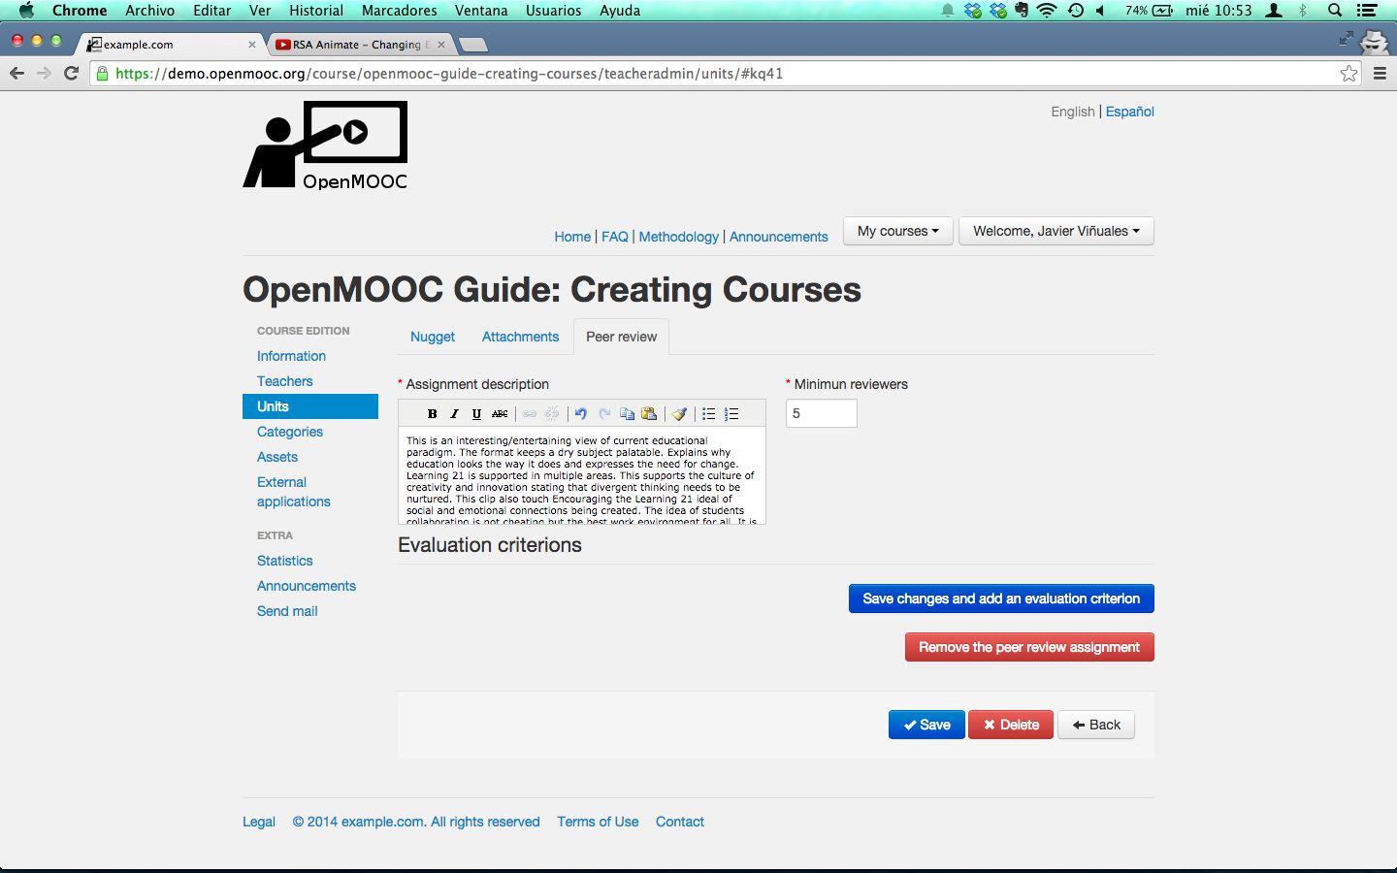Bookmark this page with the star icon

click(x=1348, y=74)
